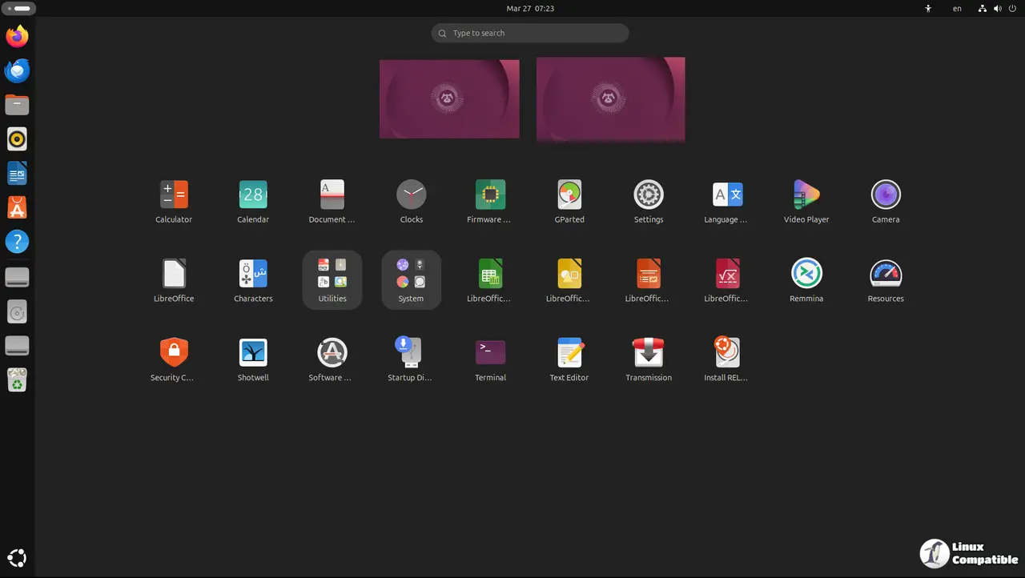Screen dimensions: 1025x578
Task: Open the accessibility menu in top bar
Action: (x=928, y=9)
